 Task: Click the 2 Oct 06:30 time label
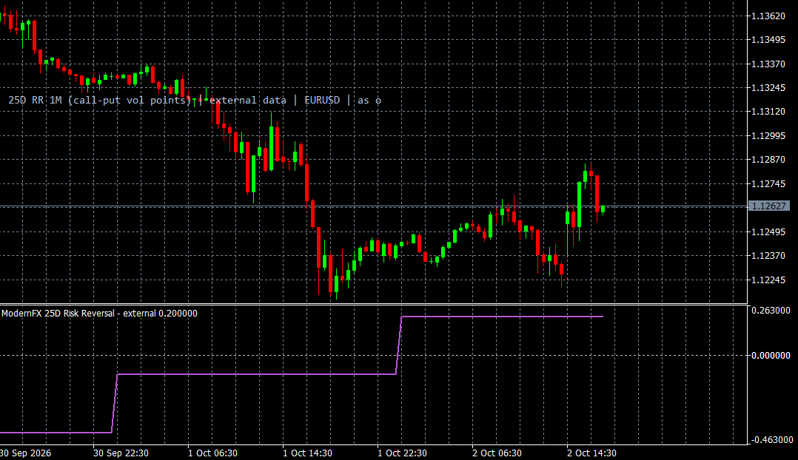[497, 453]
